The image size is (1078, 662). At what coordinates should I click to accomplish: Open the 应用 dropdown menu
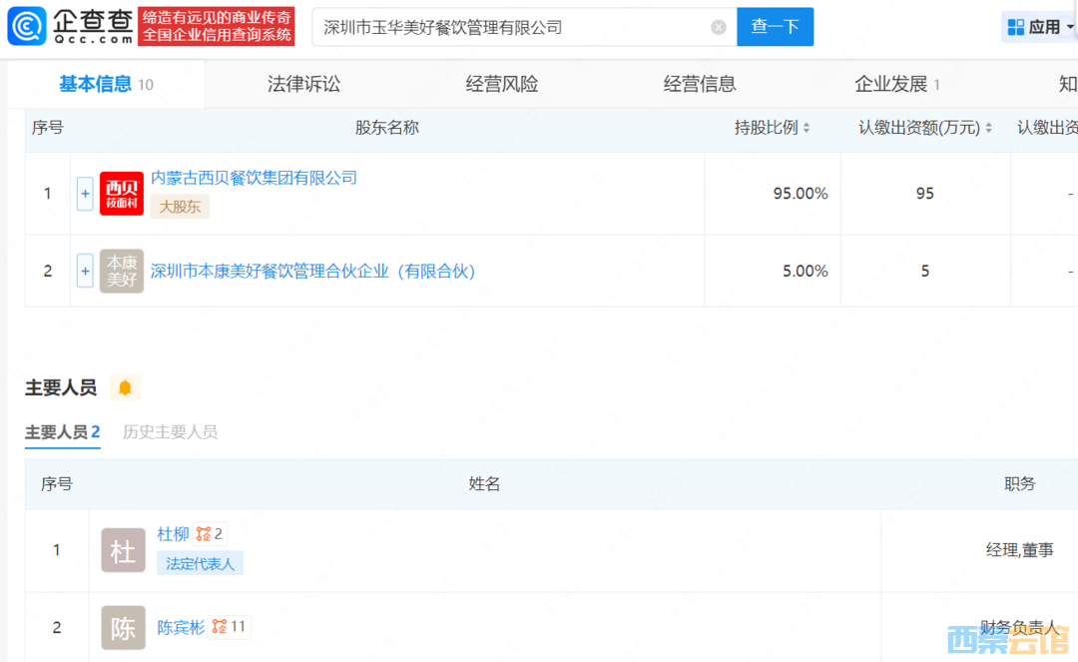(x=1039, y=27)
